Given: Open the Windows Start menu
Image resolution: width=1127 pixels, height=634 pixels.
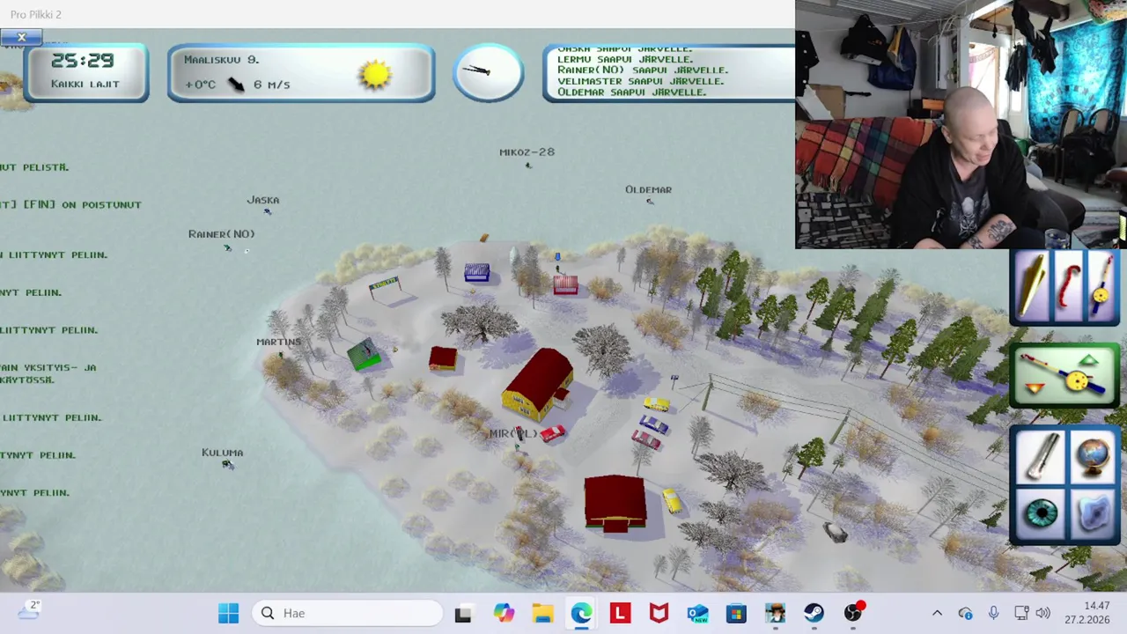Looking at the screenshot, I should (228, 613).
